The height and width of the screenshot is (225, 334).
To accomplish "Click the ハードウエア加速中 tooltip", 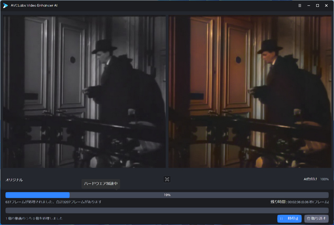I will tap(101, 183).
